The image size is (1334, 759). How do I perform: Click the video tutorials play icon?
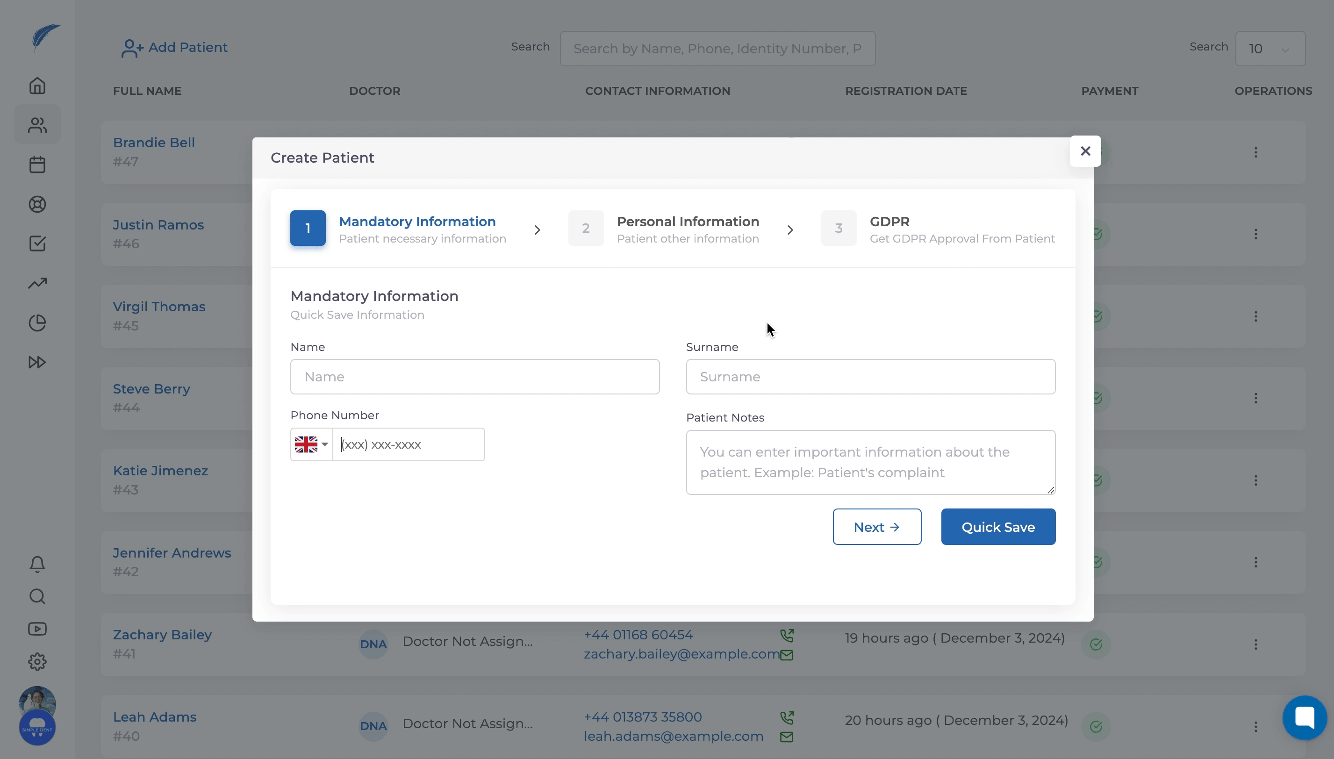(x=37, y=629)
